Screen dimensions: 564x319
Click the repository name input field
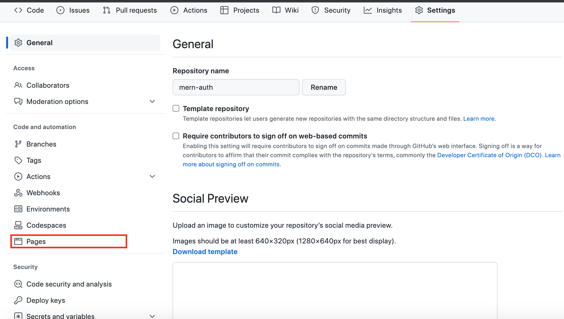point(236,87)
